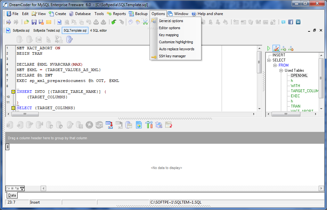Collapse the Used Tables tree node
Screen dimensions: 327x210
coord(281,70)
